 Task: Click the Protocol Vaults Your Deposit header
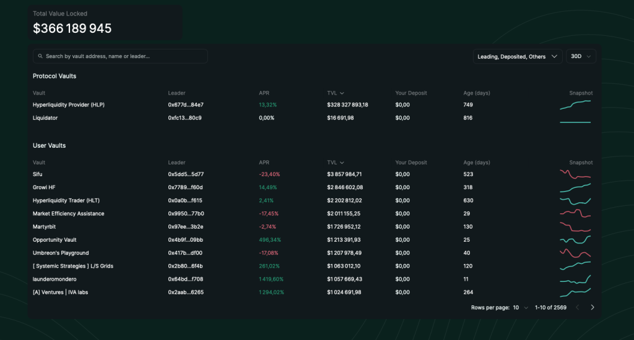coord(411,93)
